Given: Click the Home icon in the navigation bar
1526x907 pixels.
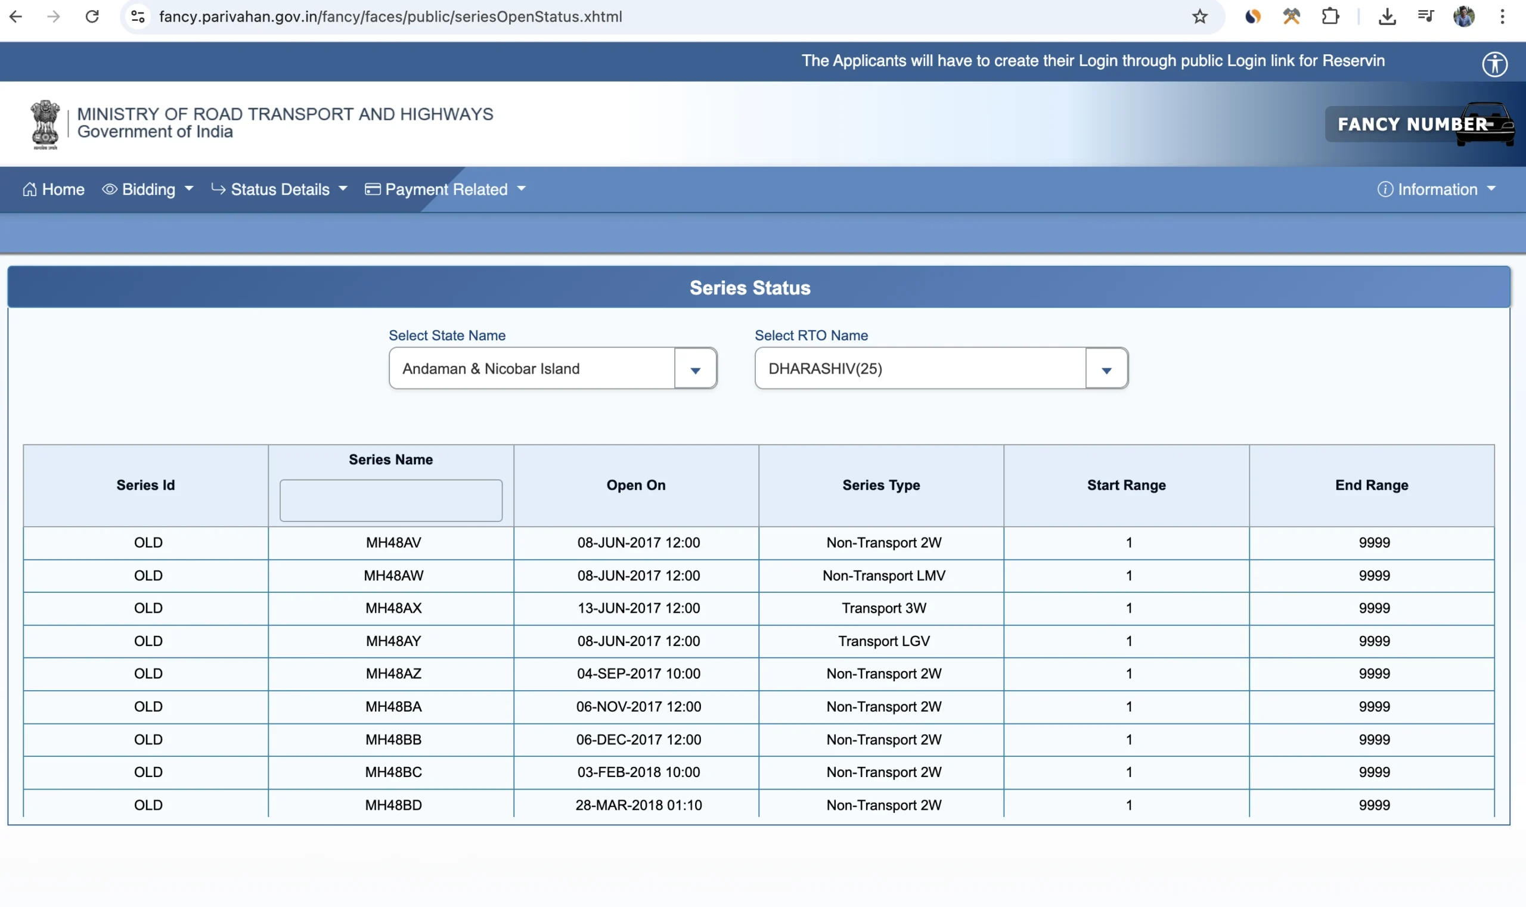Looking at the screenshot, I should [x=29, y=190].
